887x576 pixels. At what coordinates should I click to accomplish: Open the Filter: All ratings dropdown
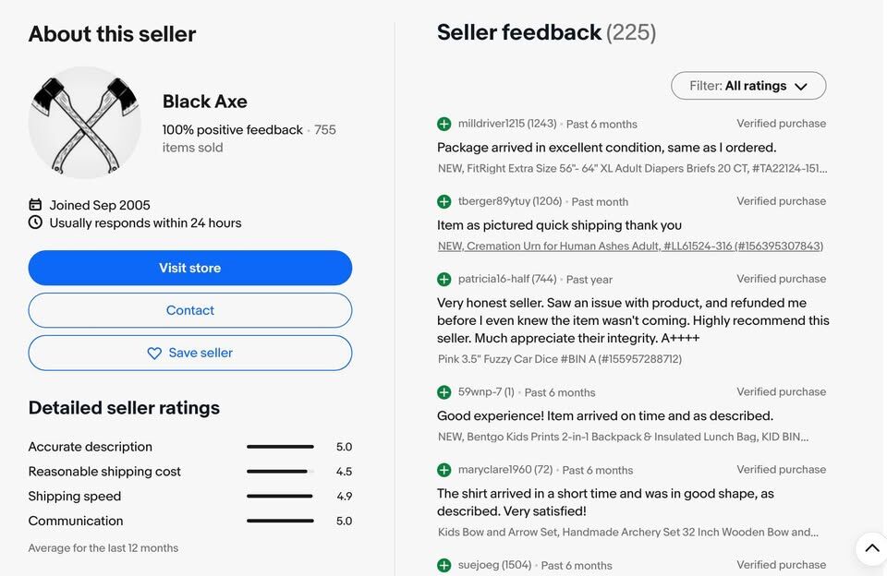click(748, 86)
